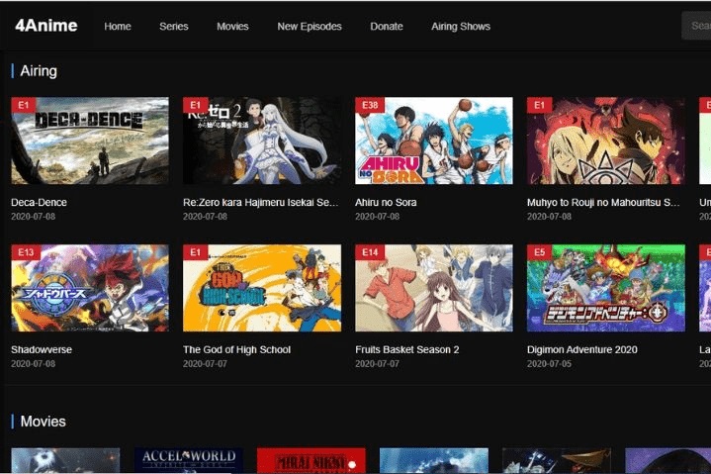Click the 2020-07-05 date under Digimon

pyautogui.click(x=549, y=364)
